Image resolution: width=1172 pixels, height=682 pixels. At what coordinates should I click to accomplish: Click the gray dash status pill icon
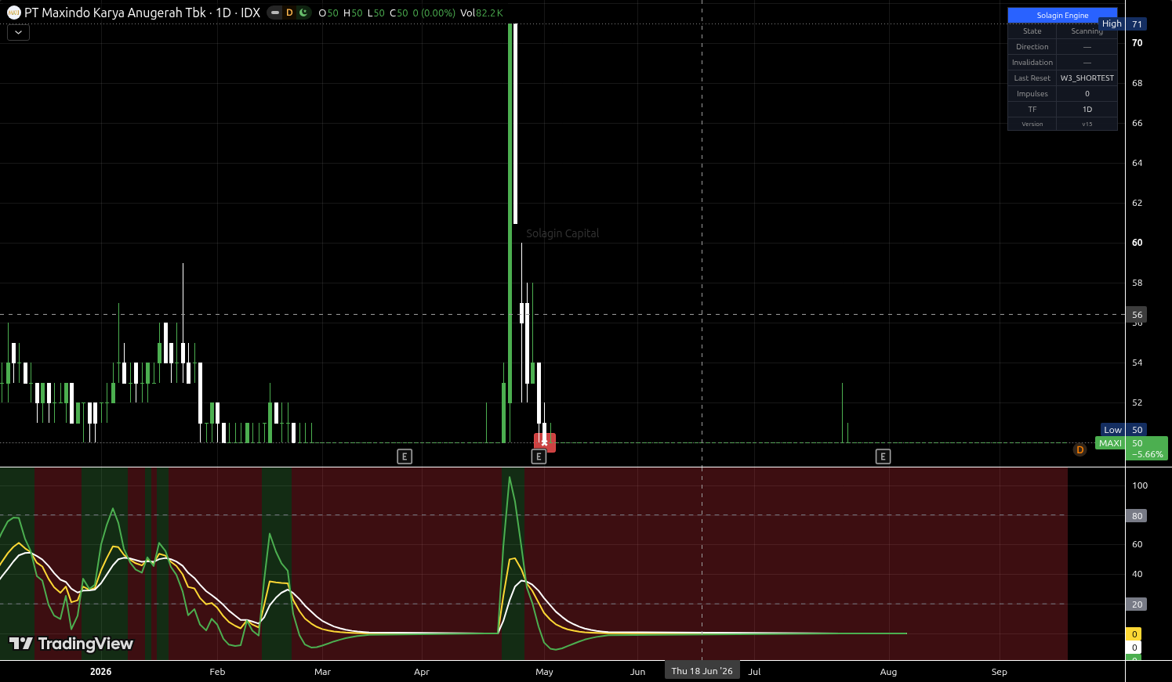275,13
